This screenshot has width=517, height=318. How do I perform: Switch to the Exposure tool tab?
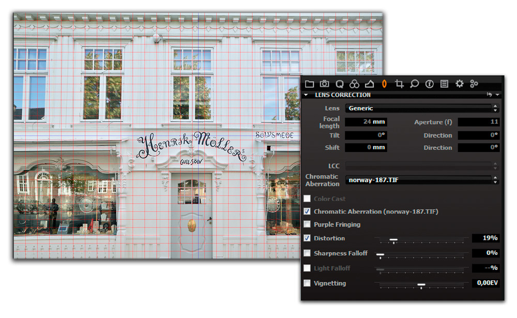click(369, 84)
